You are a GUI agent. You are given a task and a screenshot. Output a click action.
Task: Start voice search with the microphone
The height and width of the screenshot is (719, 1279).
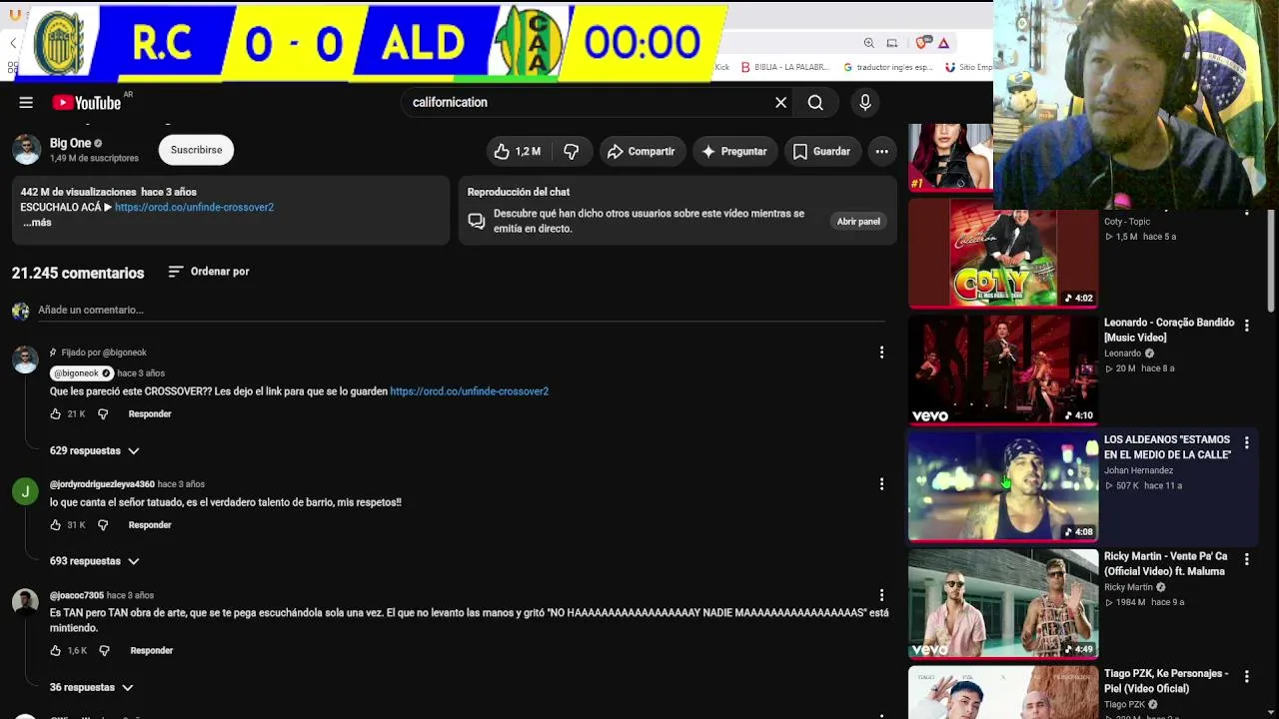coord(865,102)
